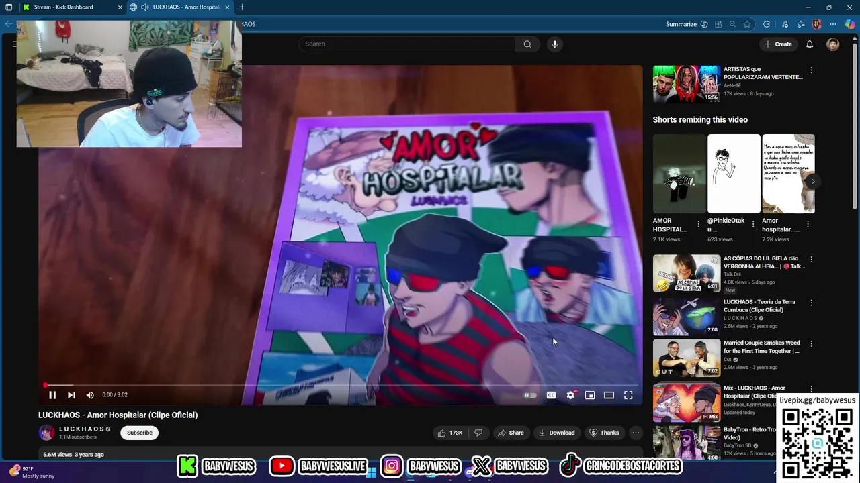Like the video with 173K likes
This screenshot has width=860, height=483.
450,433
